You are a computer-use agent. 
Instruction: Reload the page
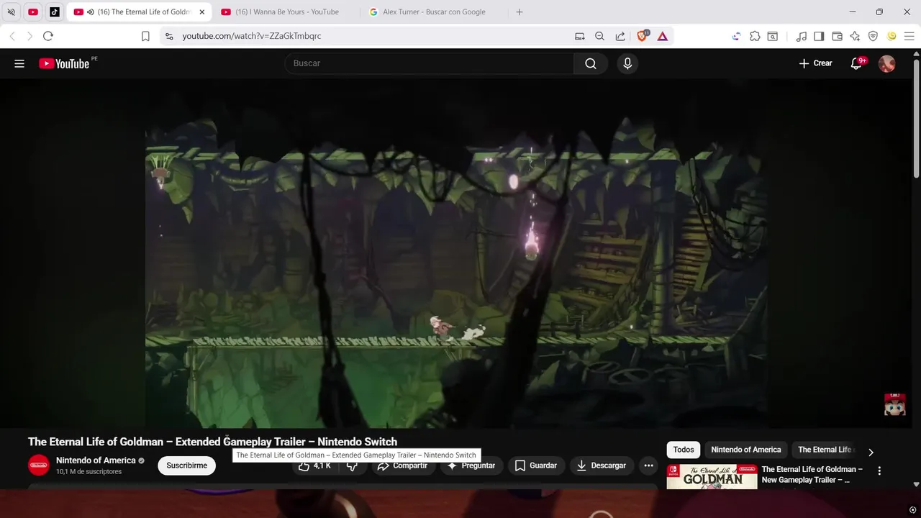tap(48, 36)
